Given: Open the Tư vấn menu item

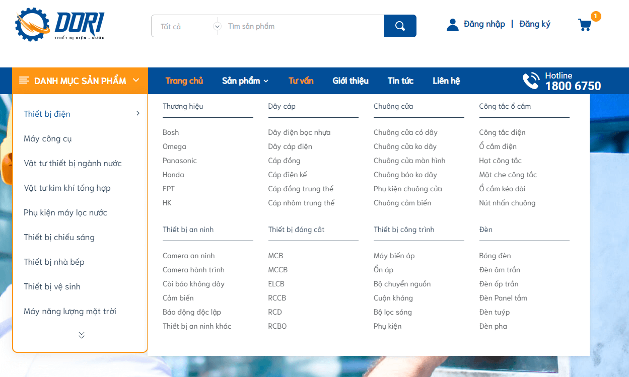Looking at the screenshot, I should [x=301, y=81].
